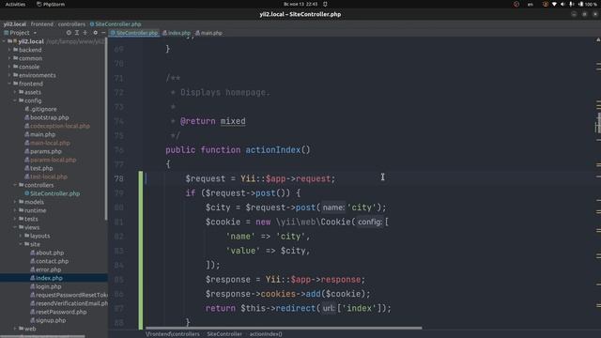Switch to the main.php editor tab

coord(208,33)
